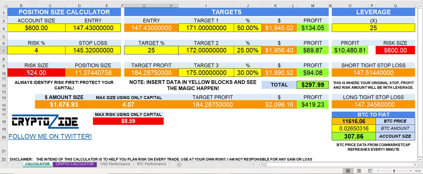423x174 pixels.
Task: Select the $69.87 profit cell
Action: 312,50
